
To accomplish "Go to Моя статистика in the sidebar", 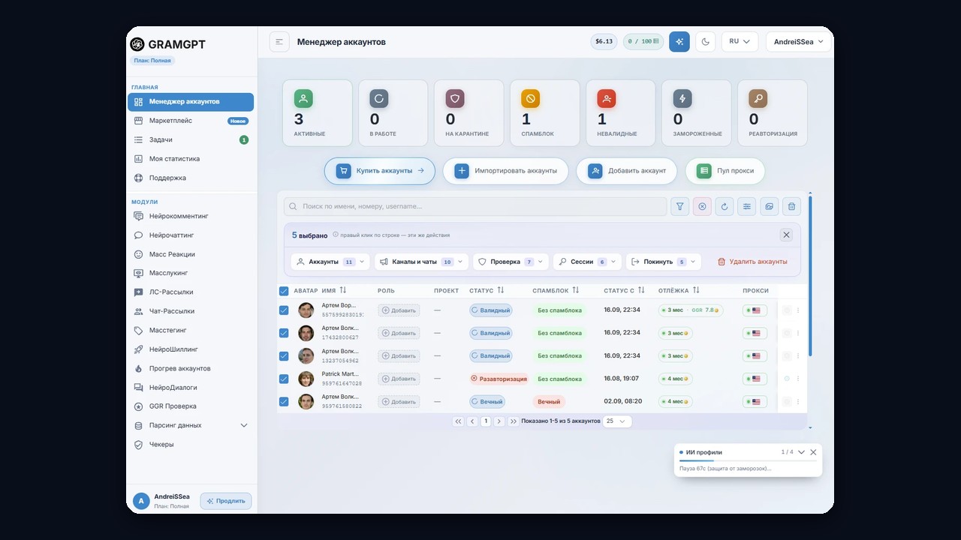I will click(x=191, y=159).
